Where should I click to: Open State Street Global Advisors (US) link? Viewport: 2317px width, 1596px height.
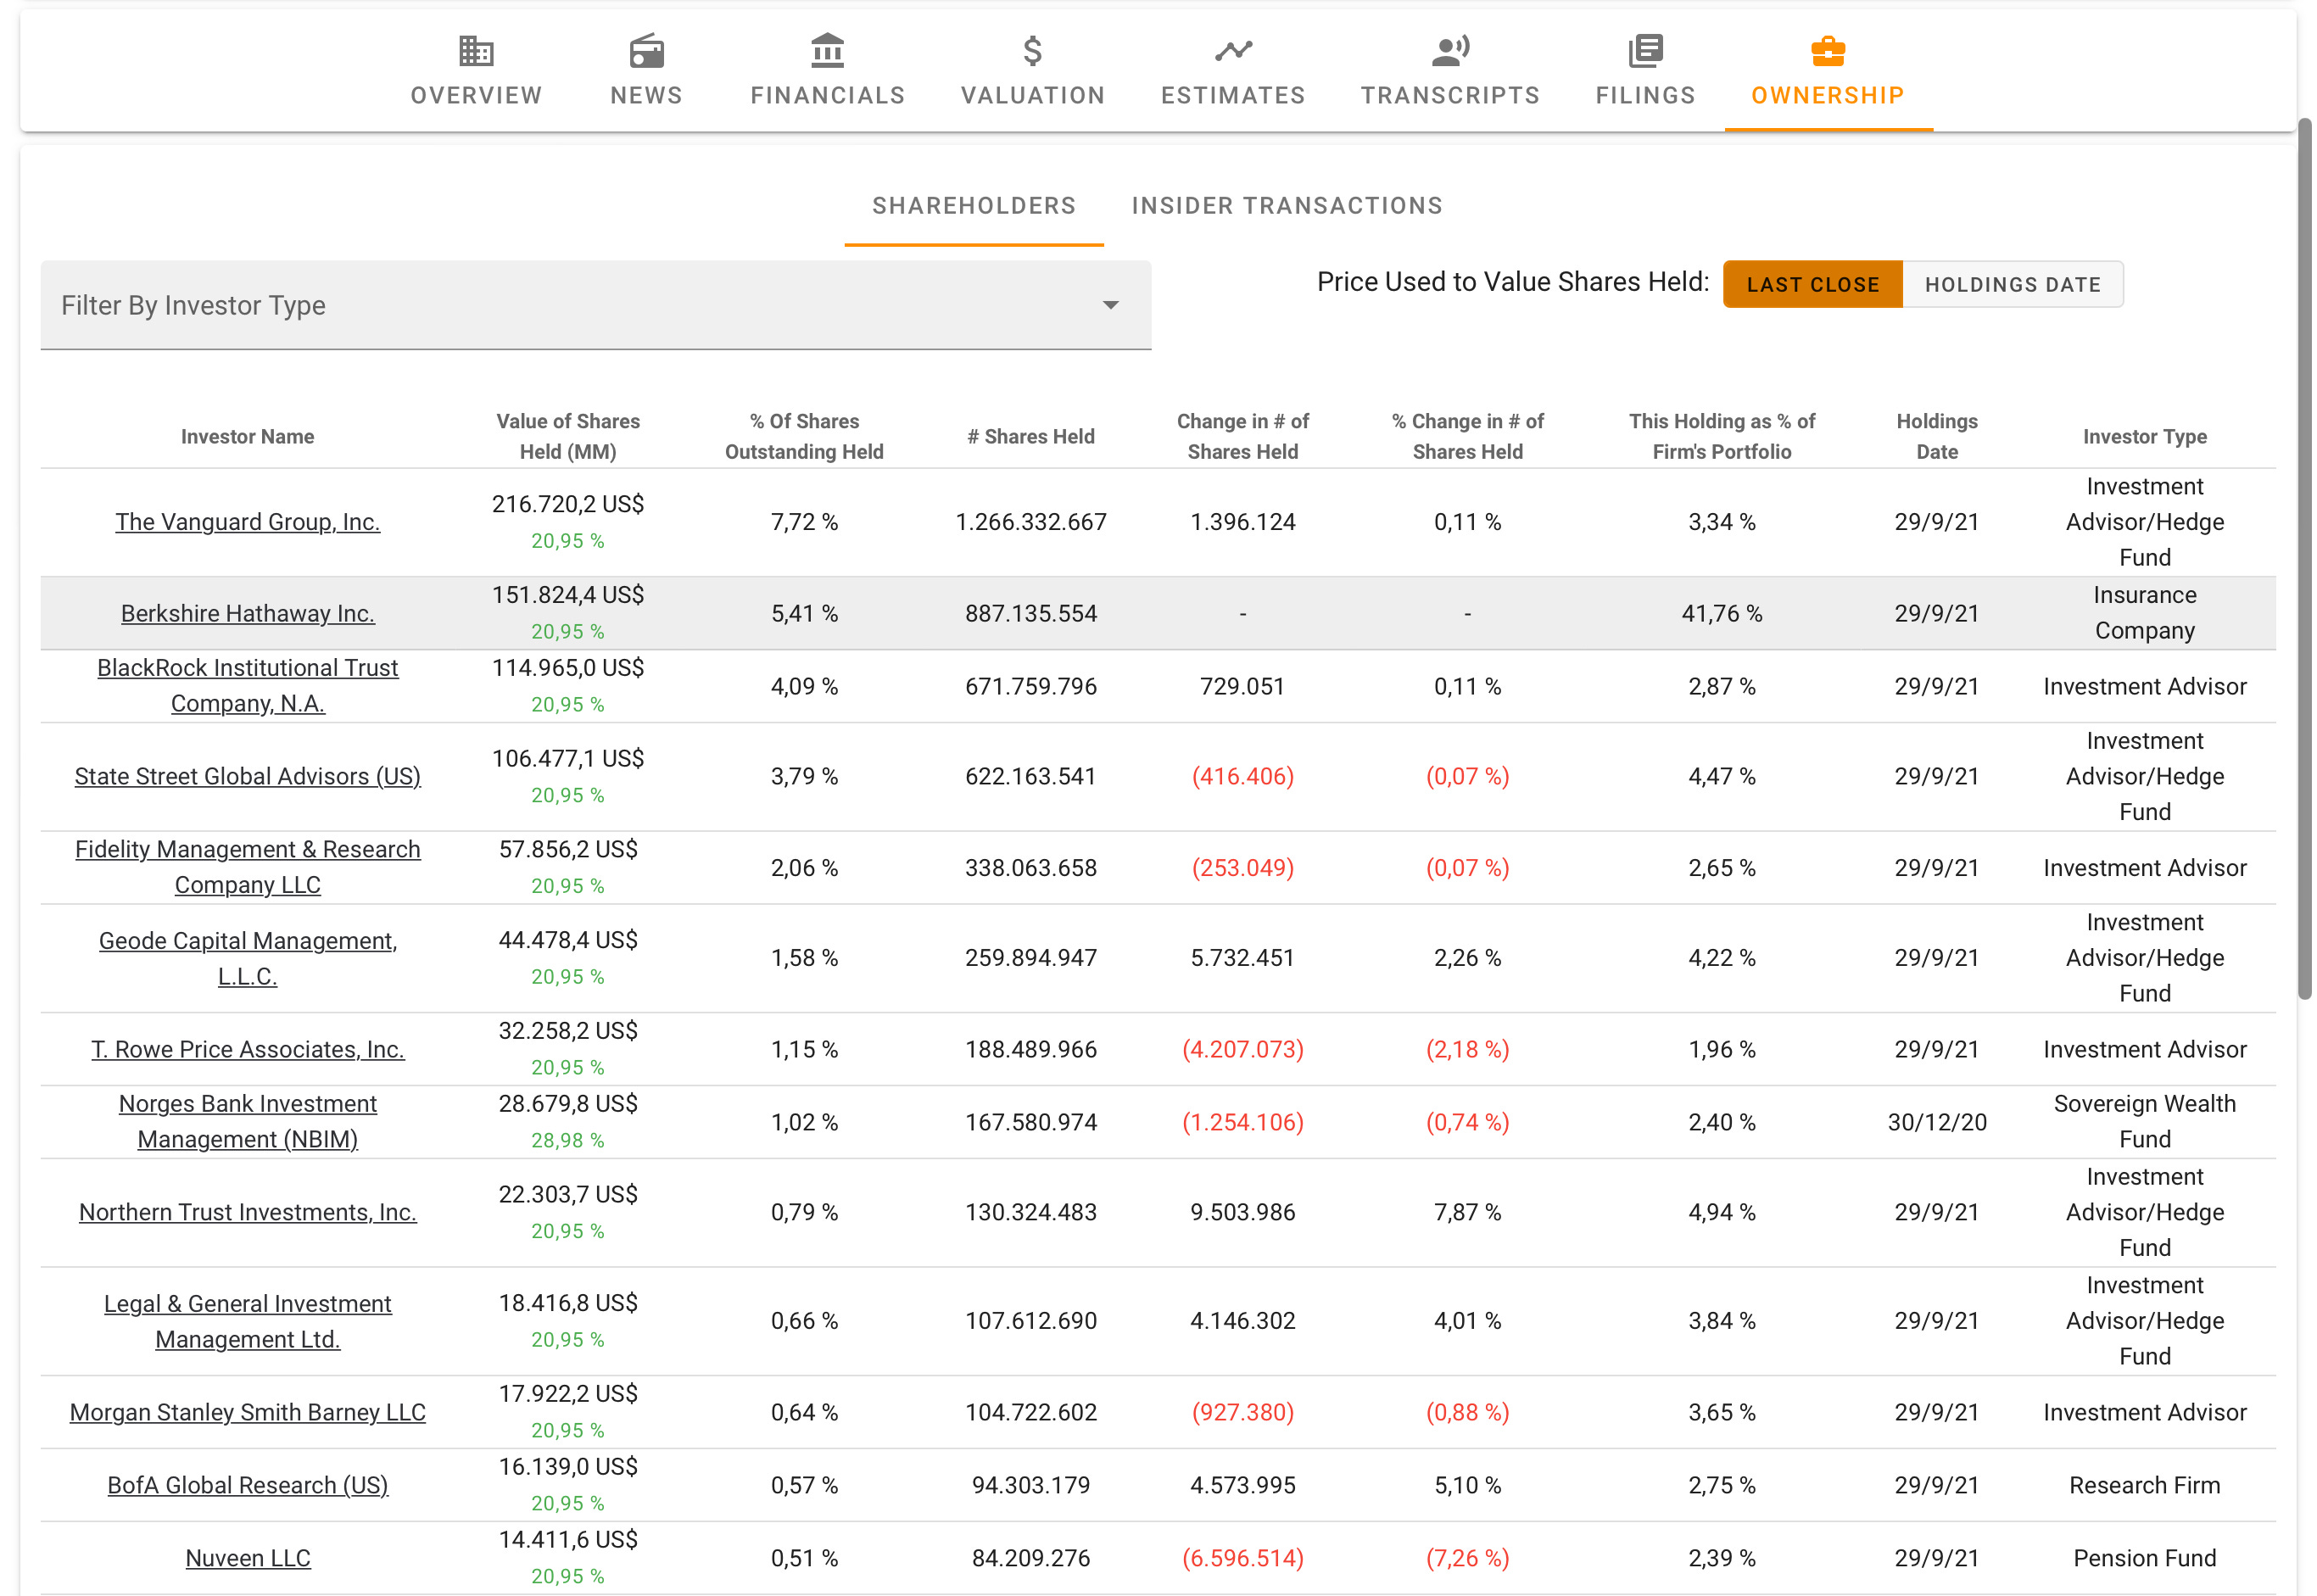[x=247, y=776]
